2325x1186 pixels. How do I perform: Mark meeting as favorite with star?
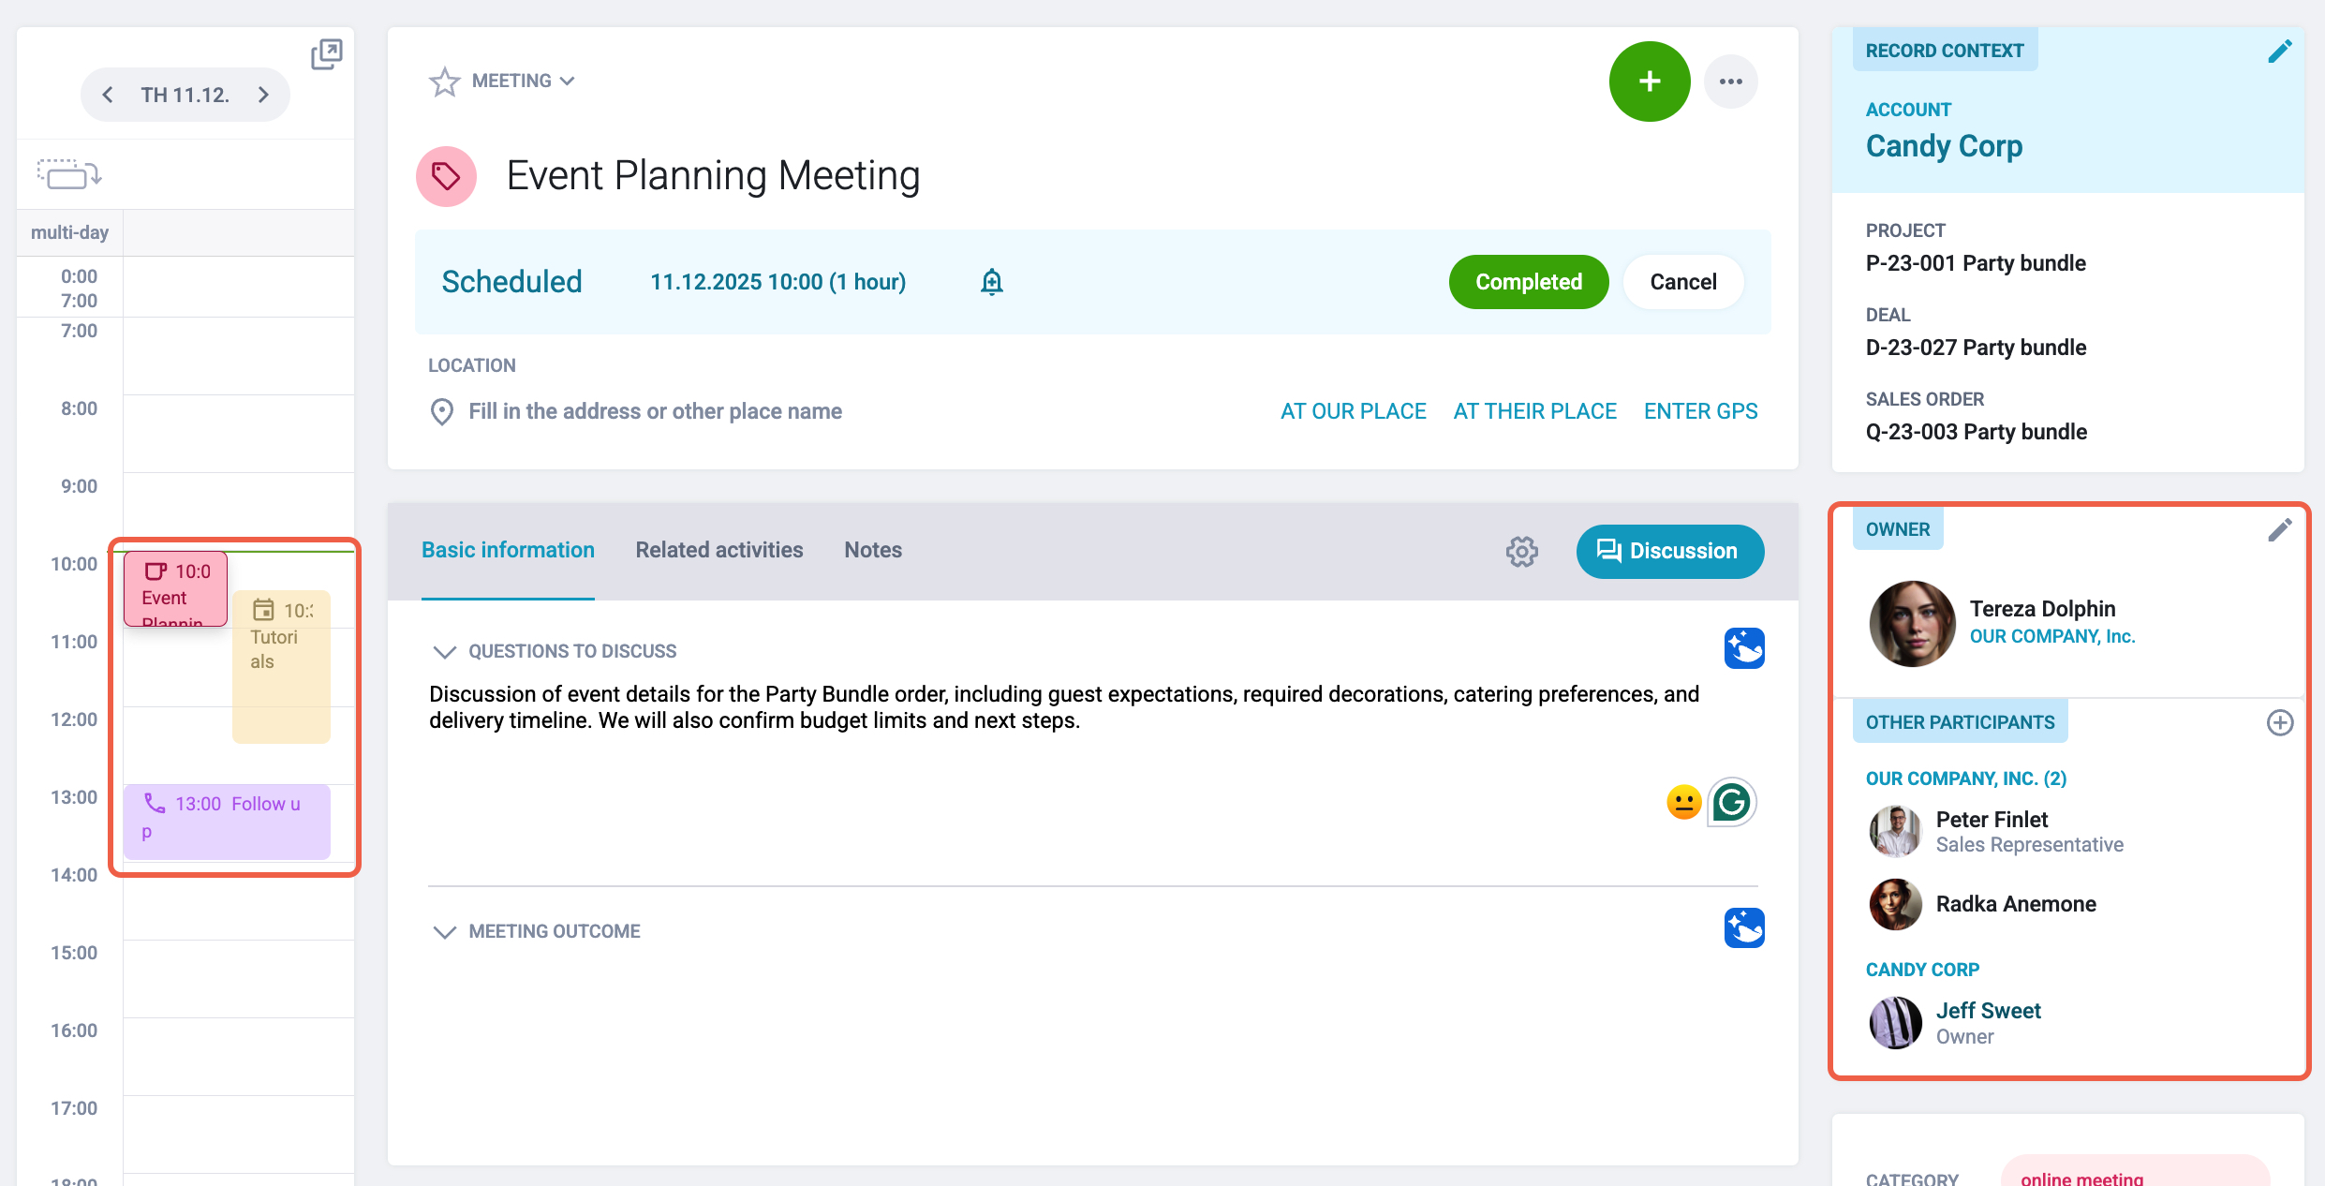(444, 82)
